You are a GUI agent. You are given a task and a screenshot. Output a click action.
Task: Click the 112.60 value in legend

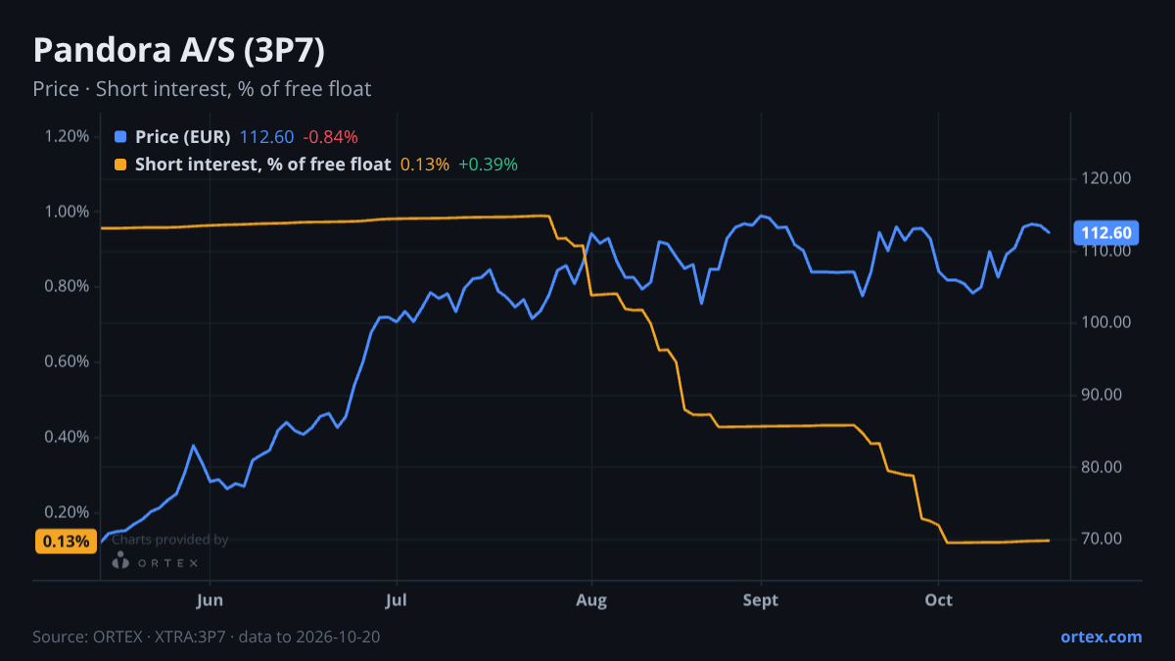(x=267, y=136)
